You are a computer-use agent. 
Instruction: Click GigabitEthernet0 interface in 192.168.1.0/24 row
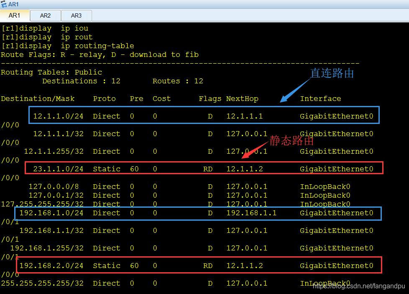click(337, 213)
